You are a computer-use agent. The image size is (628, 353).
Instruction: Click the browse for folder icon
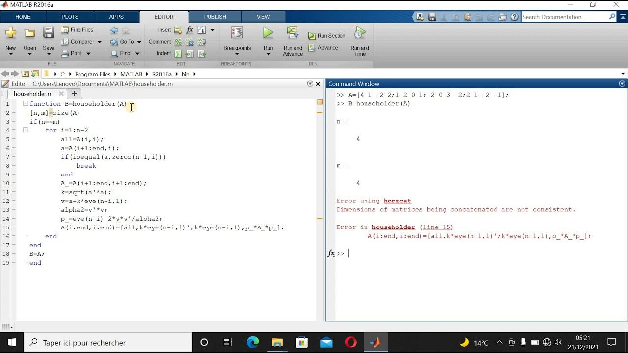[35, 74]
